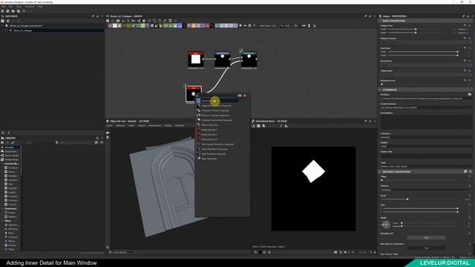
Task: Select the rightmost transformation node in graph
Action: pyautogui.click(x=249, y=59)
